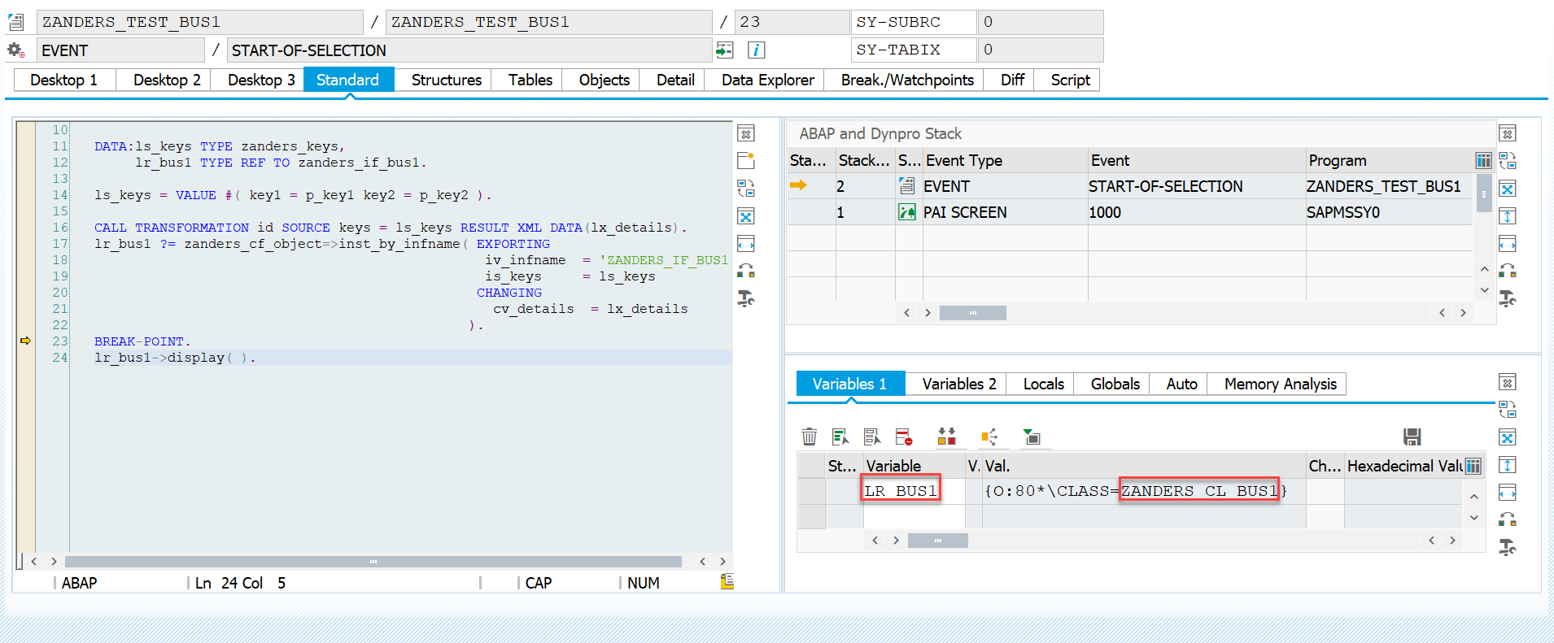
Task: Click Swap Tool icon for stack panel
Action: click(x=1508, y=271)
